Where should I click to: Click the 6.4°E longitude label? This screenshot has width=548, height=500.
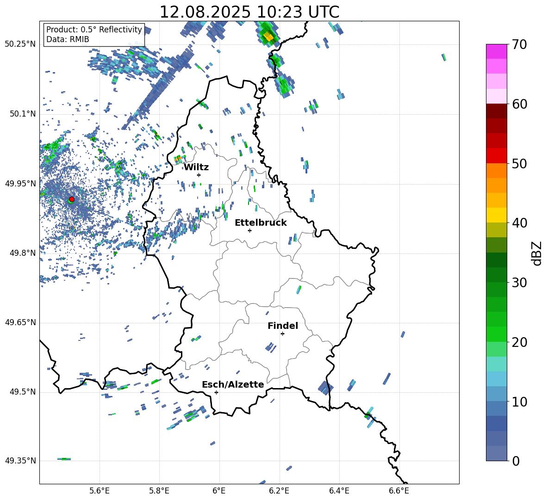tap(339, 491)
